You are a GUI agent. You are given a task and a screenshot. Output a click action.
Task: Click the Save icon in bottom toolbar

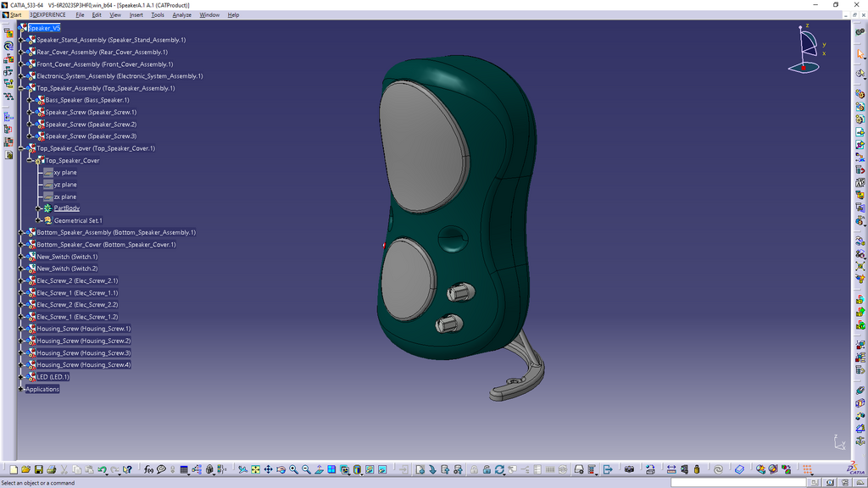(x=38, y=469)
